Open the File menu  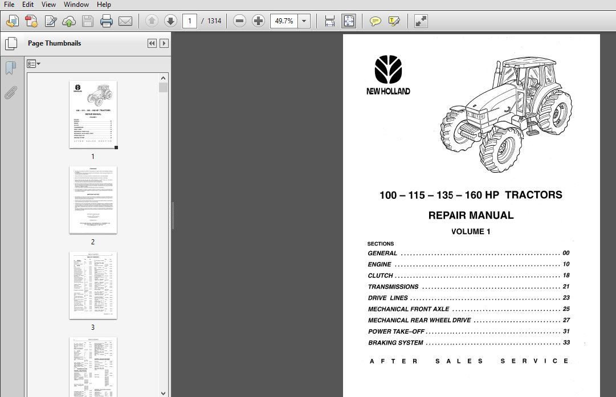coord(9,5)
